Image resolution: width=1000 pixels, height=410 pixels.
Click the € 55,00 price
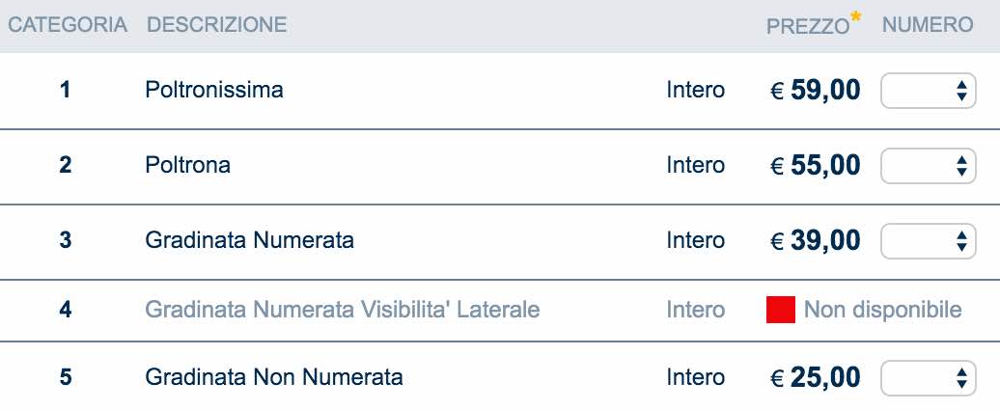coord(815,166)
